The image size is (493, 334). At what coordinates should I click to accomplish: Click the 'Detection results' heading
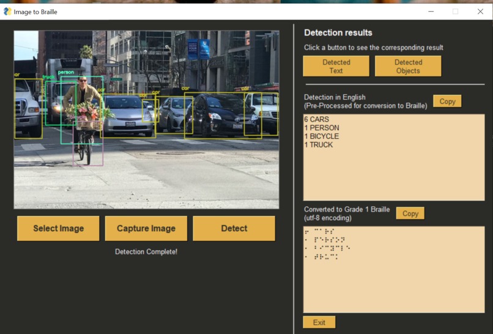tap(338, 32)
